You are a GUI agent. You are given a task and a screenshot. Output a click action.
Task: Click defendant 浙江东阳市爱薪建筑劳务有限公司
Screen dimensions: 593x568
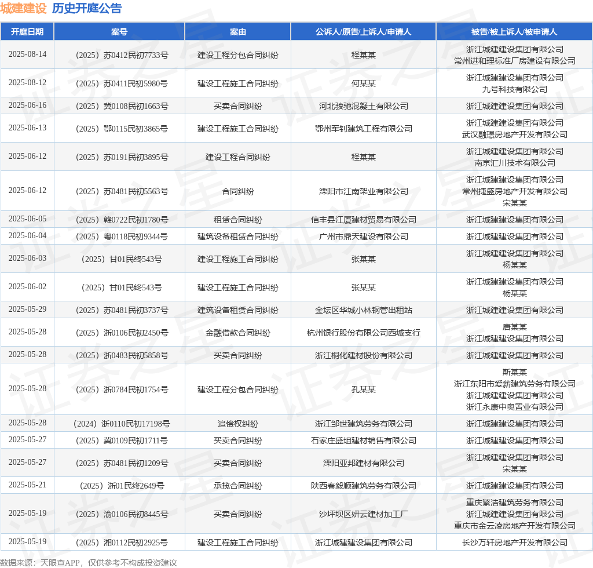click(x=515, y=384)
